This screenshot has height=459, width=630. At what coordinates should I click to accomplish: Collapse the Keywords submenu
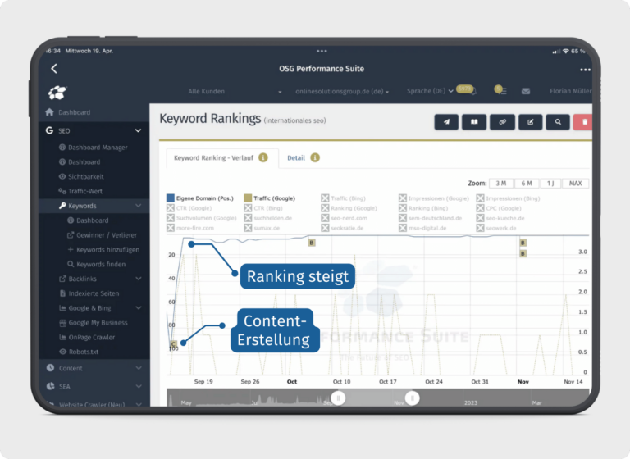coord(138,206)
